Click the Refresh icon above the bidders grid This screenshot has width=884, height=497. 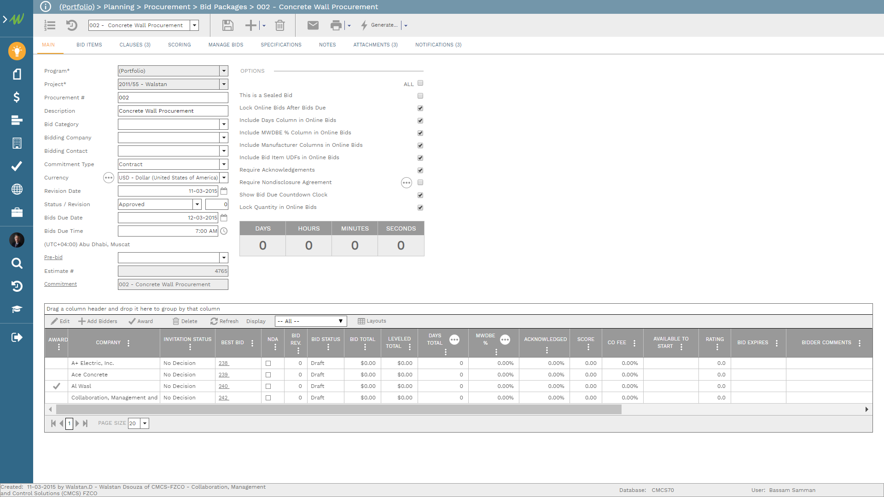[x=224, y=321]
